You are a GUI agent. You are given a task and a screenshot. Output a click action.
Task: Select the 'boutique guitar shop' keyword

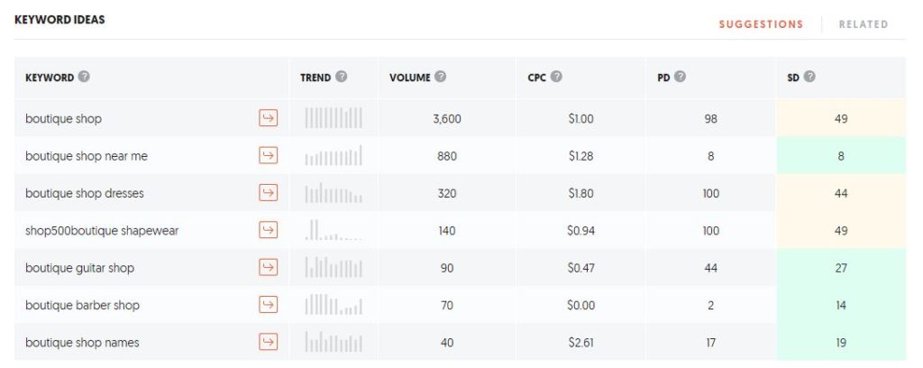79,268
